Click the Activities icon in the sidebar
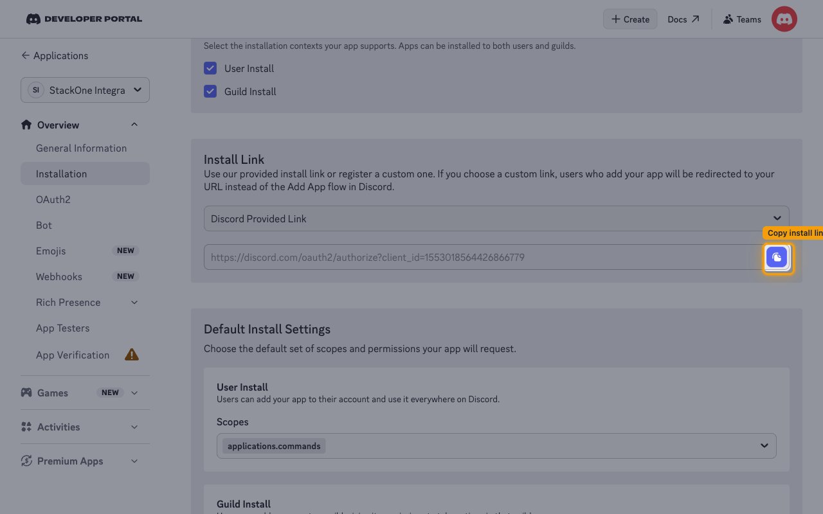The image size is (823, 514). pyautogui.click(x=26, y=427)
